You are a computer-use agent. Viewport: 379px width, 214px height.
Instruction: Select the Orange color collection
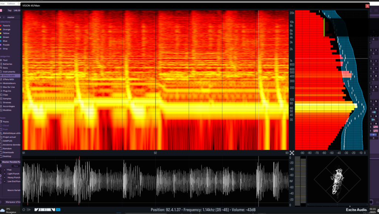[x=7, y=29]
